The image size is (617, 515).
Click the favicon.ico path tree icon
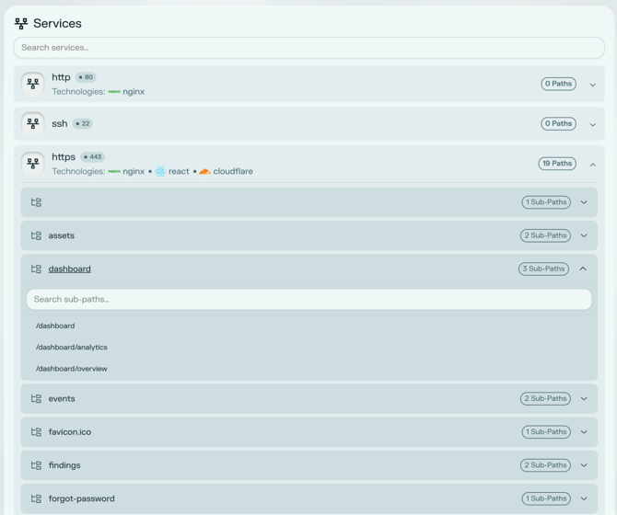36,432
